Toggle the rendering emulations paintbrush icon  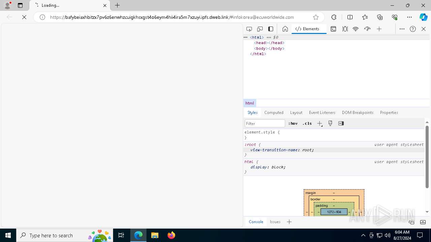tap(330, 123)
